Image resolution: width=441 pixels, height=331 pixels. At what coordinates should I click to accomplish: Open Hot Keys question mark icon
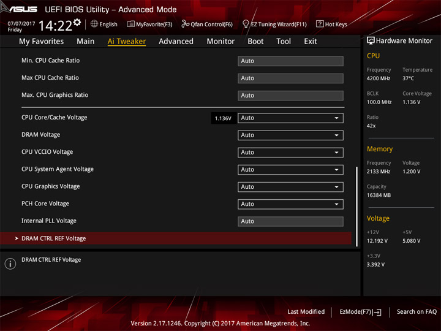click(320, 24)
